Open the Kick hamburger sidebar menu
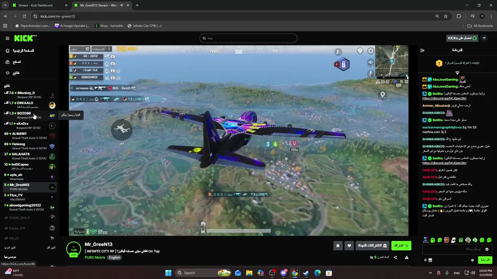Viewport: 497px width, 279px height. click(7, 38)
